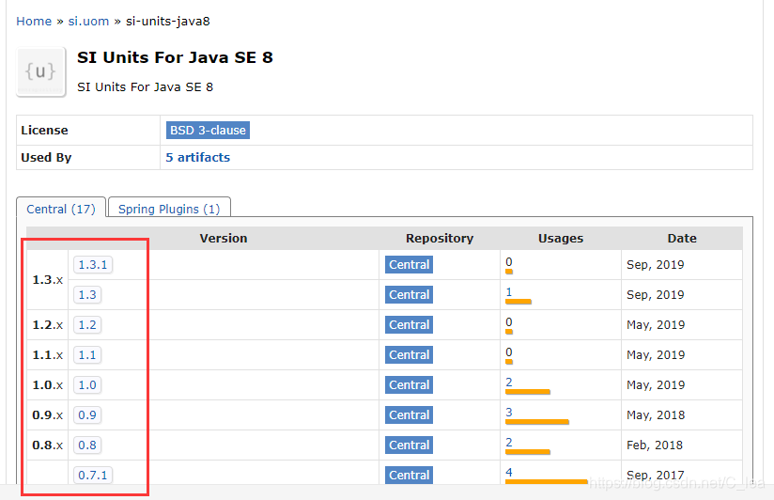Open version 0.9
Screen dimensions: 774x500
(87, 415)
